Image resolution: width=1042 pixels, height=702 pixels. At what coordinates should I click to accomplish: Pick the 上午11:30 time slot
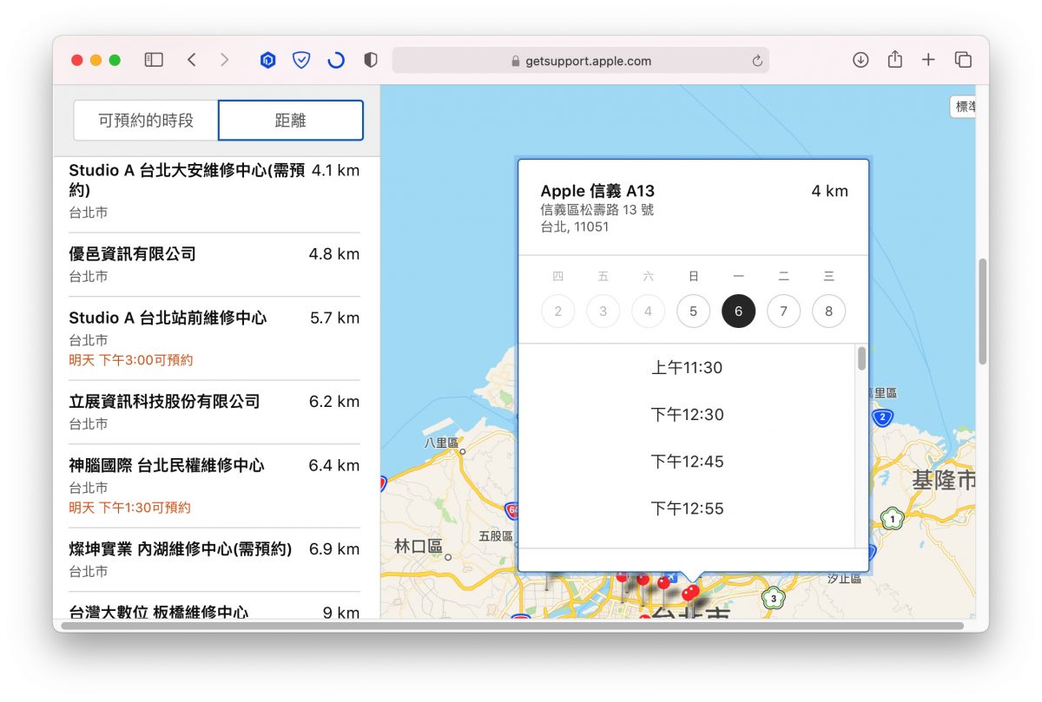coord(687,368)
